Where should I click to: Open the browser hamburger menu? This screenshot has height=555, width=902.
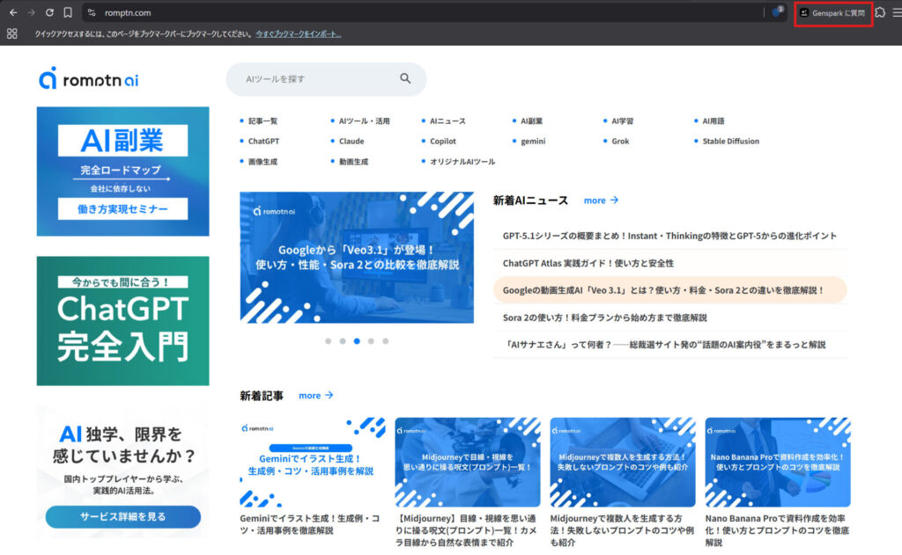pos(896,13)
